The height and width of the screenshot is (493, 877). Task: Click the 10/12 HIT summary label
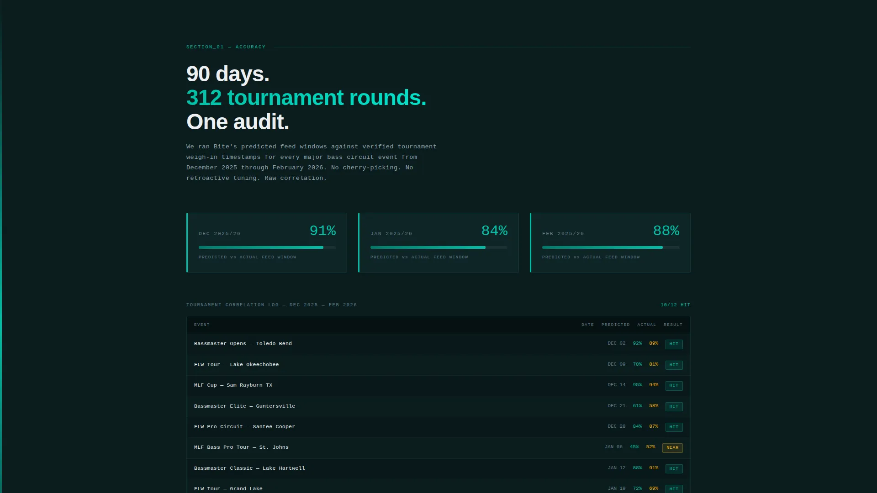(675, 305)
